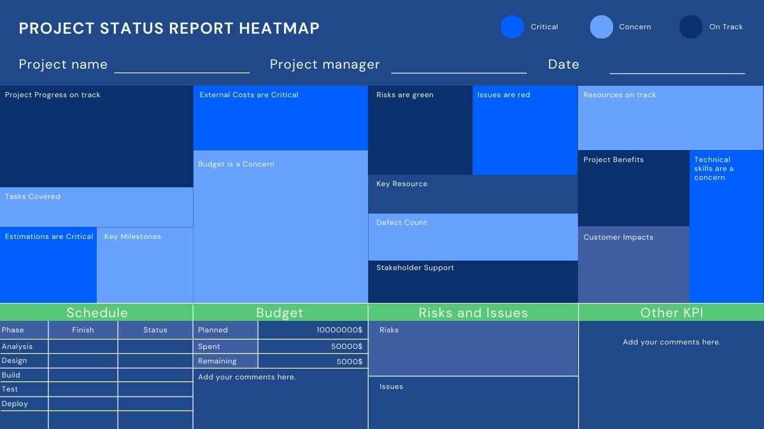Select the title 'Project Status Report Heatmap'
764x429 pixels.
pos(169,28)
